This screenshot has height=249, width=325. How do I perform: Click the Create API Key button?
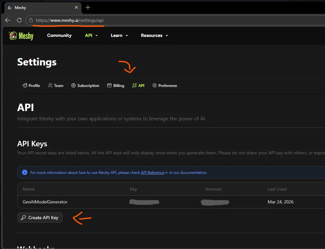tap(40, 218)
